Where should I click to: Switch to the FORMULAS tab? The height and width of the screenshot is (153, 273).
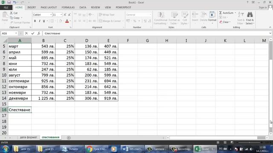[x=68, y=8]
